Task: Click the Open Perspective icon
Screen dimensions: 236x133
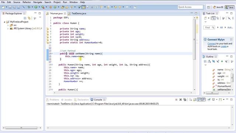Action: point(208,7)
